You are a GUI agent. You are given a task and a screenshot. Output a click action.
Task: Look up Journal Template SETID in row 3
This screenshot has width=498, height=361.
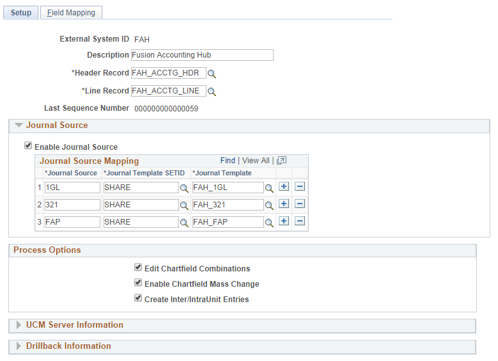[x=184, y=222]
